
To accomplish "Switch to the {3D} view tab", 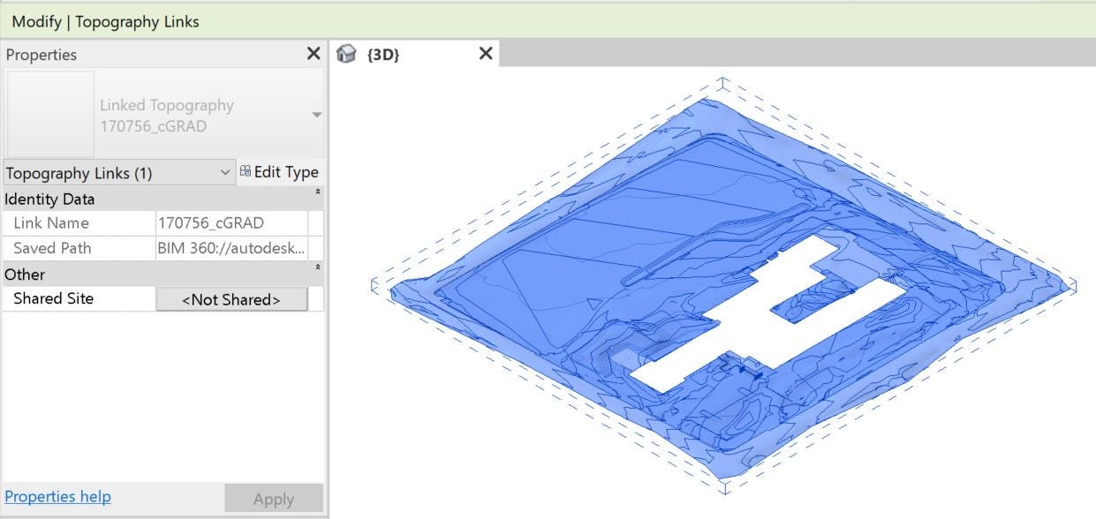I will click(382, 55).
